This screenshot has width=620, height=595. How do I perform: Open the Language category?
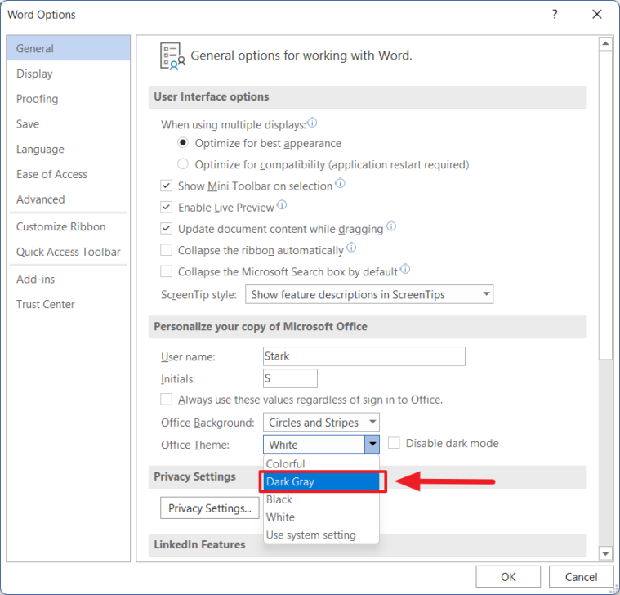coord(69,149)
